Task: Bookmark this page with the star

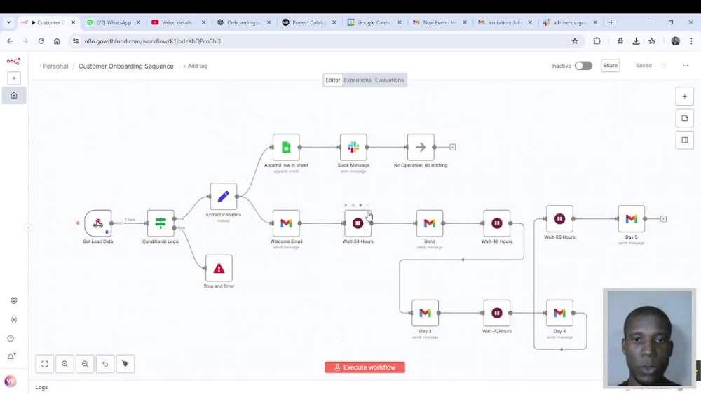Action: 575,41
